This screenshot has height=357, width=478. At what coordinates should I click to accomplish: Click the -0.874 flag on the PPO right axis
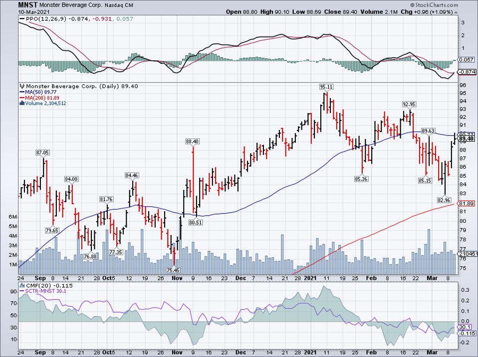click(467, 72)
